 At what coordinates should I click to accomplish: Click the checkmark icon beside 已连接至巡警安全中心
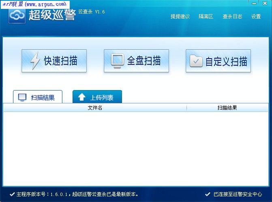[208, 194]
